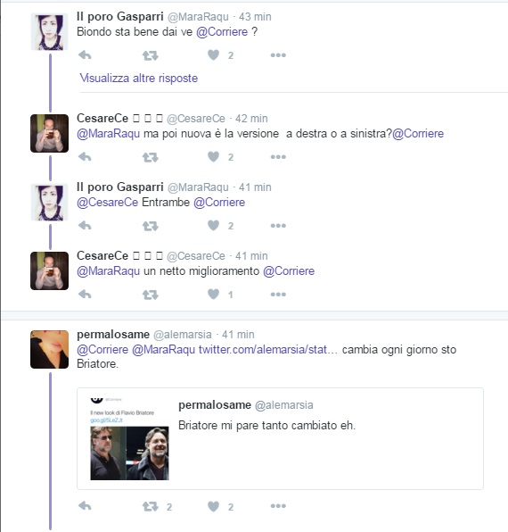Reply to CesareCe's 'un netto miglioramento' tweet
508x532 pixels.
pos(85,295)
